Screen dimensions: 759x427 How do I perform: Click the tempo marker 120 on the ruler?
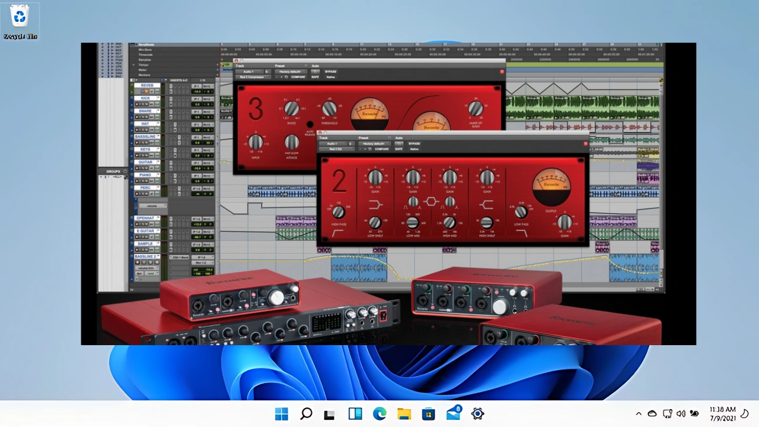pos(227,65)
